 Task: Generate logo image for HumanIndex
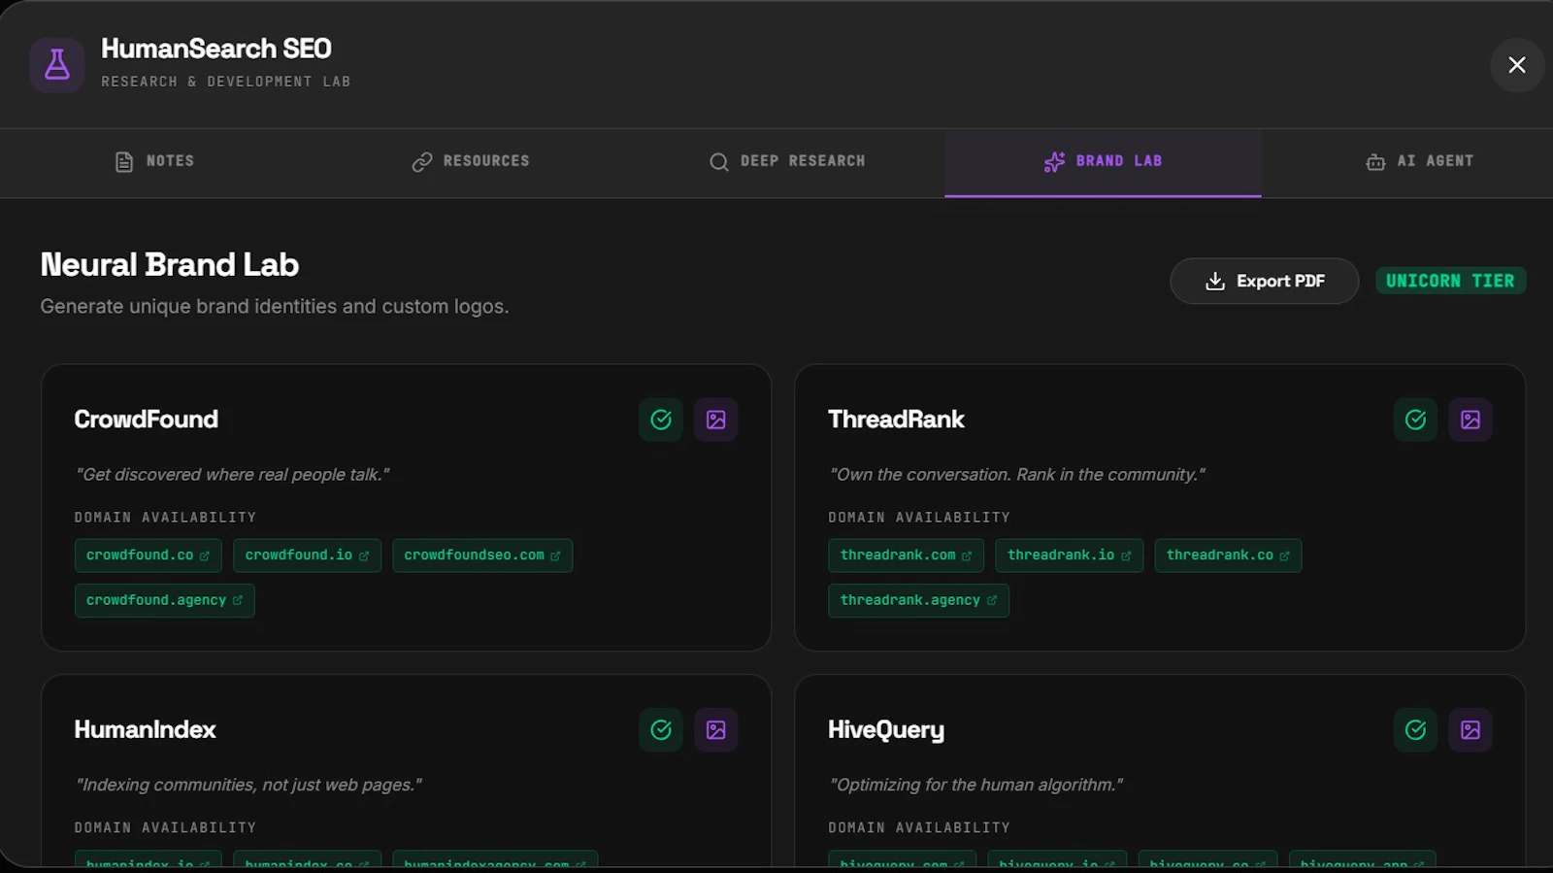pyautogui.click(x=715, y=730)
